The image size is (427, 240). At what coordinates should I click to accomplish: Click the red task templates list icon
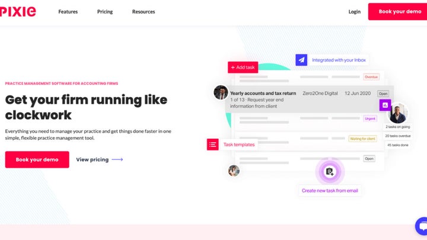click(x=213, y=144)
